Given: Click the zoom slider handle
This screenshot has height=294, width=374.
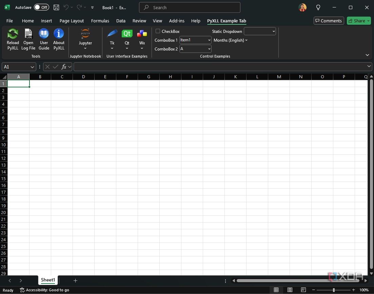Looking at the screenshot, I should [x=334, y=290].
